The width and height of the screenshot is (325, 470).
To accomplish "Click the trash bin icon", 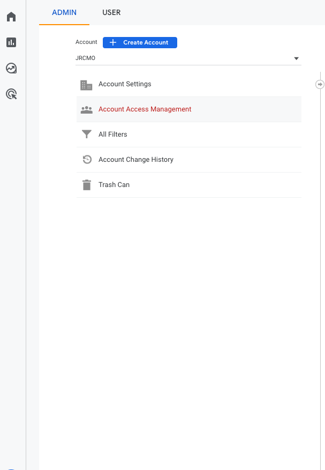I will pos(86,185).
